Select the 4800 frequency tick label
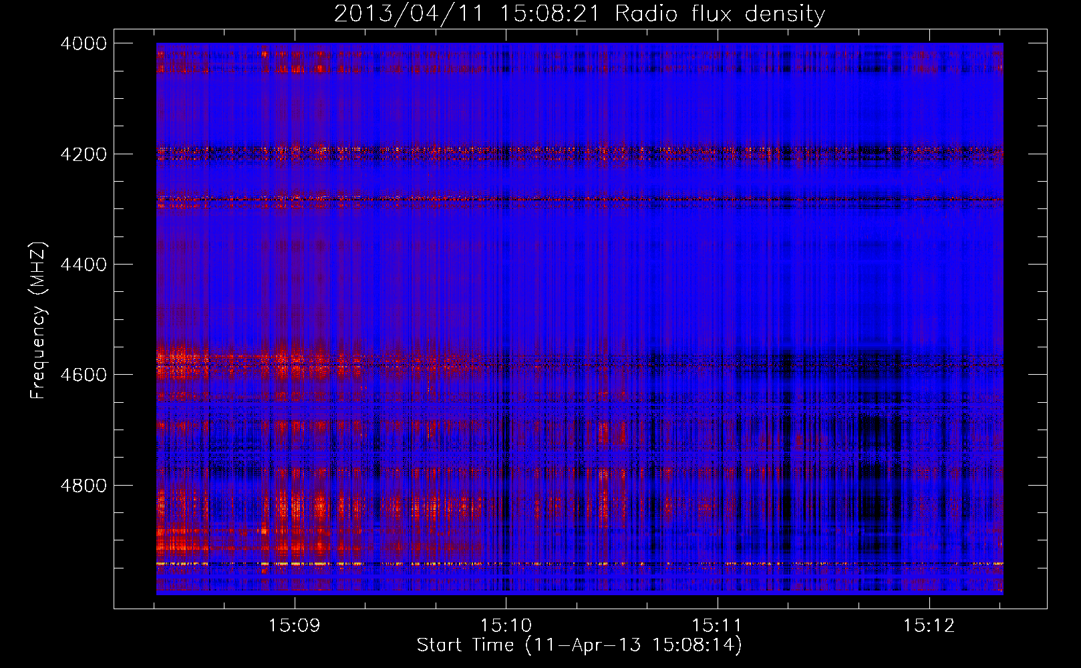Screen dimensions: 1081x668 point(84,485)
